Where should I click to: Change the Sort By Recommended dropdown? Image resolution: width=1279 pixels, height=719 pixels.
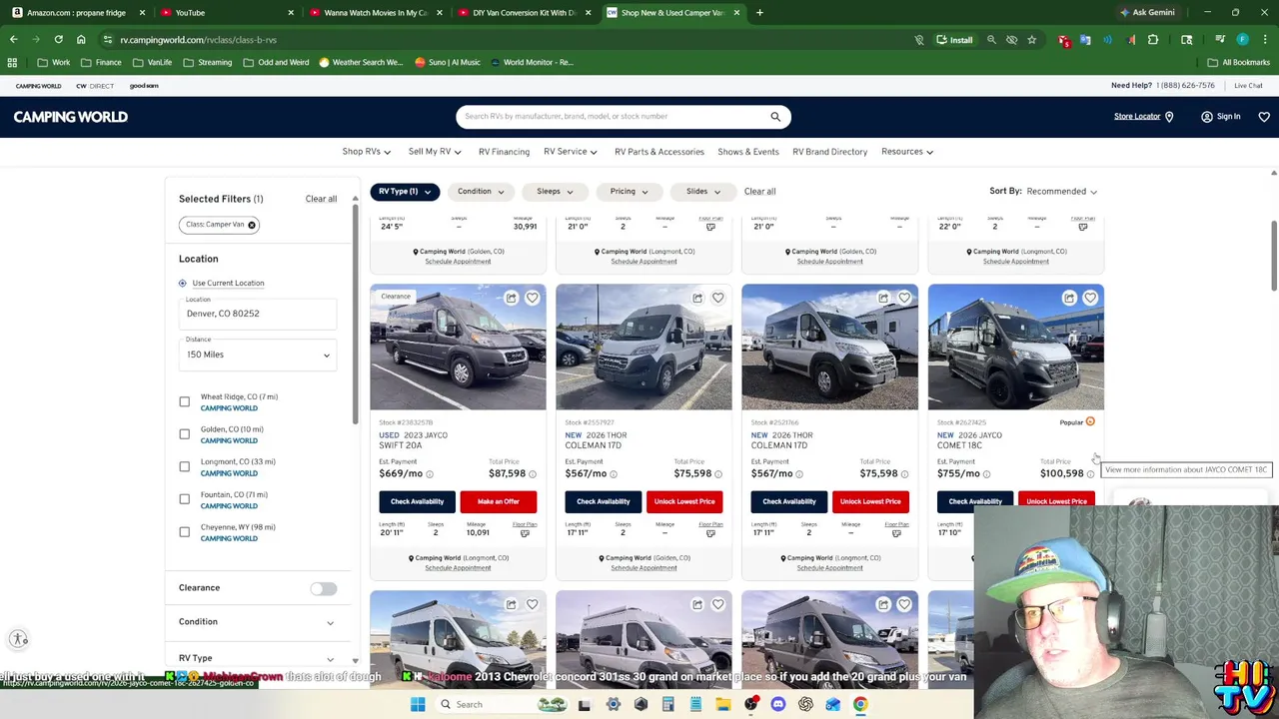[x=1062, y=192]
